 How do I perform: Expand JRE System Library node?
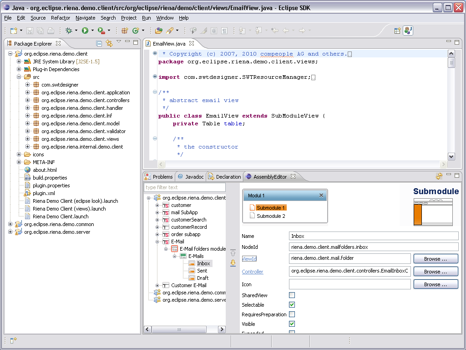coord(19,62)
